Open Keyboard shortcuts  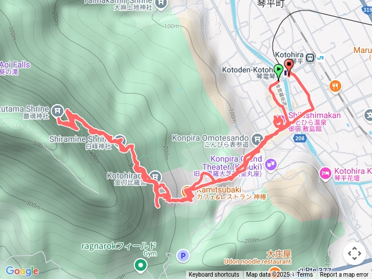(x=214, y=275)
